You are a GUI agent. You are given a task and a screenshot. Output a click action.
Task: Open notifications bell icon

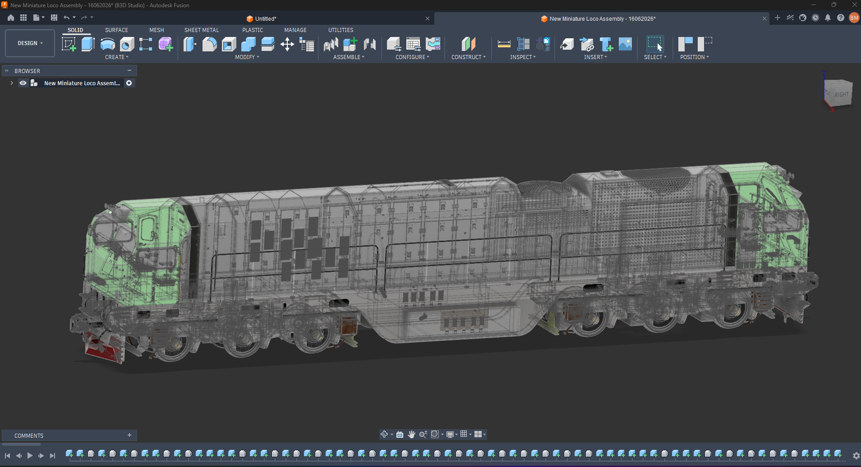(x=828, y=18)
